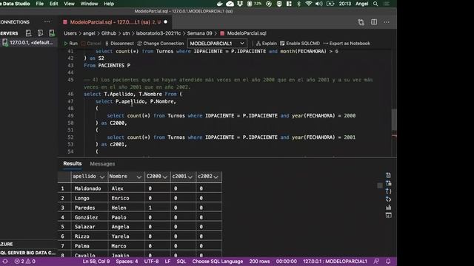Open Change Connection dialog

point(160,44)
